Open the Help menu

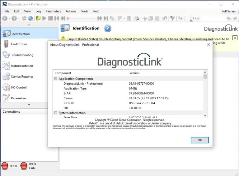[96, 11]
